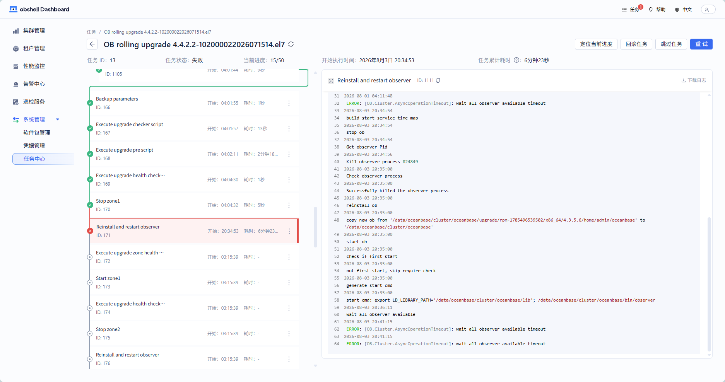The image size is (725, 382).
Task: Open 软件包管理 submenu item
Action: point(37,133)
